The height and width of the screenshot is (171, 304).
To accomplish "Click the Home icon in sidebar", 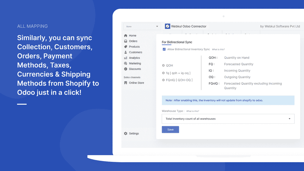I will click(126, 36).
